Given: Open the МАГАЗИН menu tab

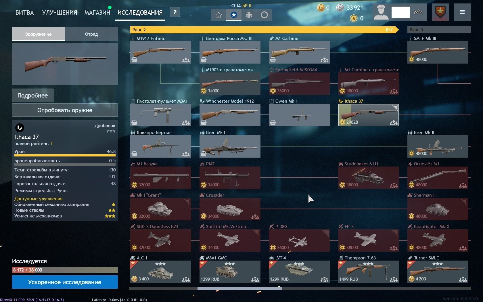Looking at the screenshot, I should tap(97, 13).
